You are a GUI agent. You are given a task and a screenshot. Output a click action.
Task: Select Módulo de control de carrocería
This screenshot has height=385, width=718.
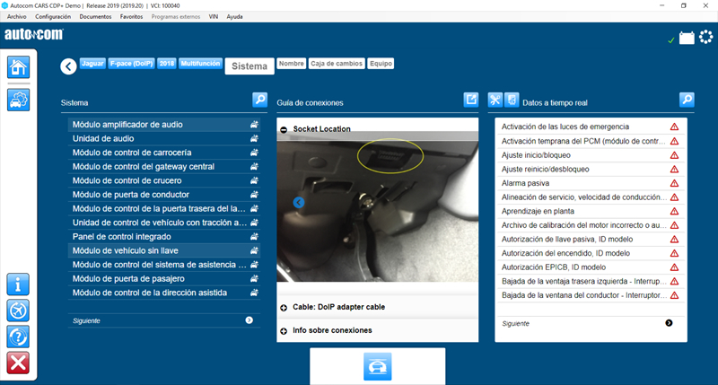164,153
